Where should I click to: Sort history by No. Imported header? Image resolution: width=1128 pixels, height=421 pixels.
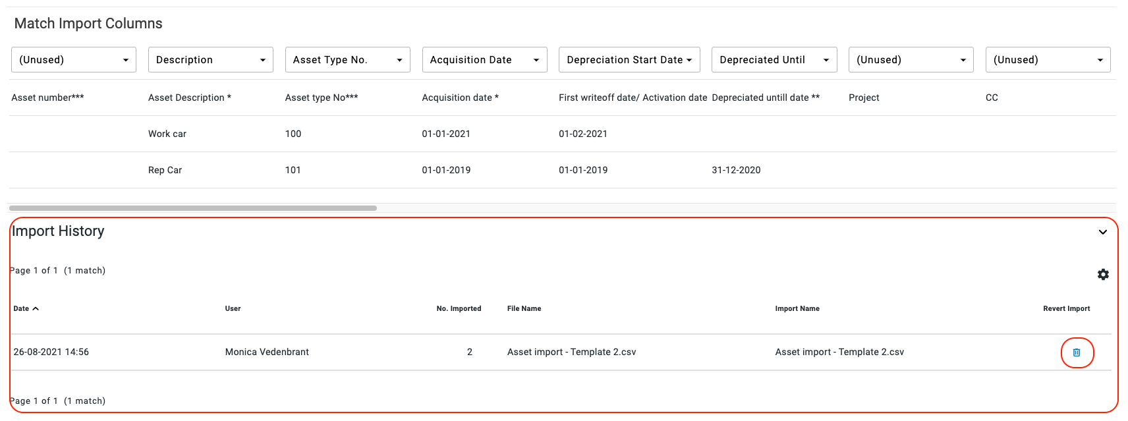[459, 308]
